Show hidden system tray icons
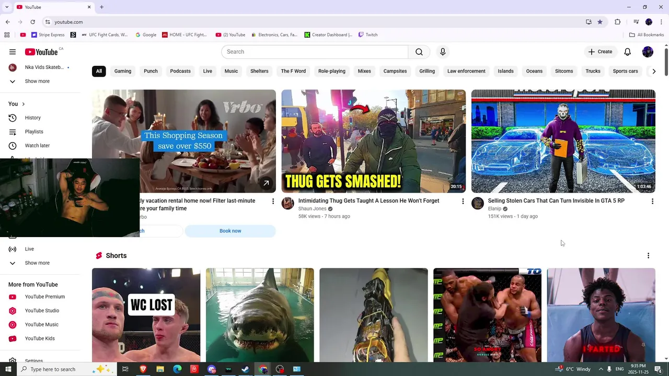 [x=601, y=369]
